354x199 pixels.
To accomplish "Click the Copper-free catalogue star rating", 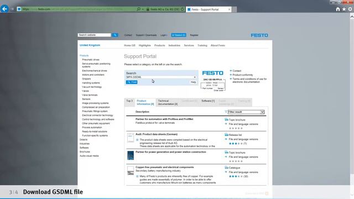I will coord(236,176).
